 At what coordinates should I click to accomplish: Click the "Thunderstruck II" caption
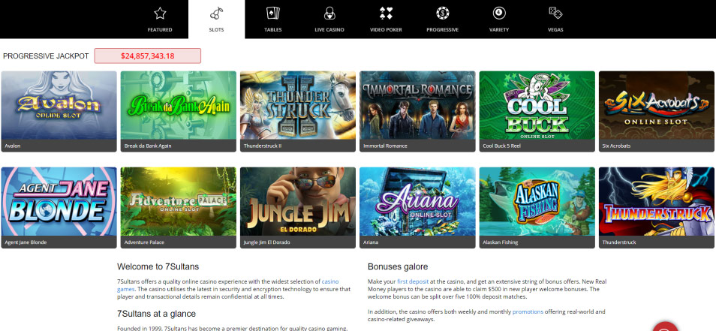pos(261,146)
